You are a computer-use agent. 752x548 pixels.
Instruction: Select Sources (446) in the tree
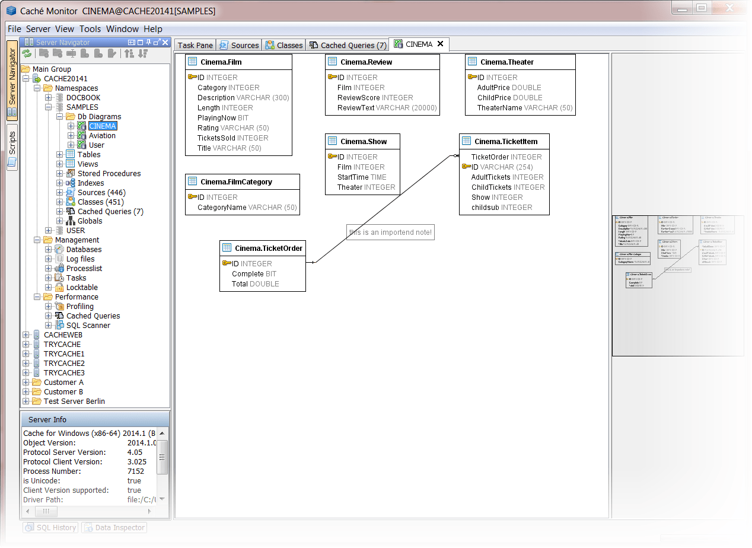[101, 193]
